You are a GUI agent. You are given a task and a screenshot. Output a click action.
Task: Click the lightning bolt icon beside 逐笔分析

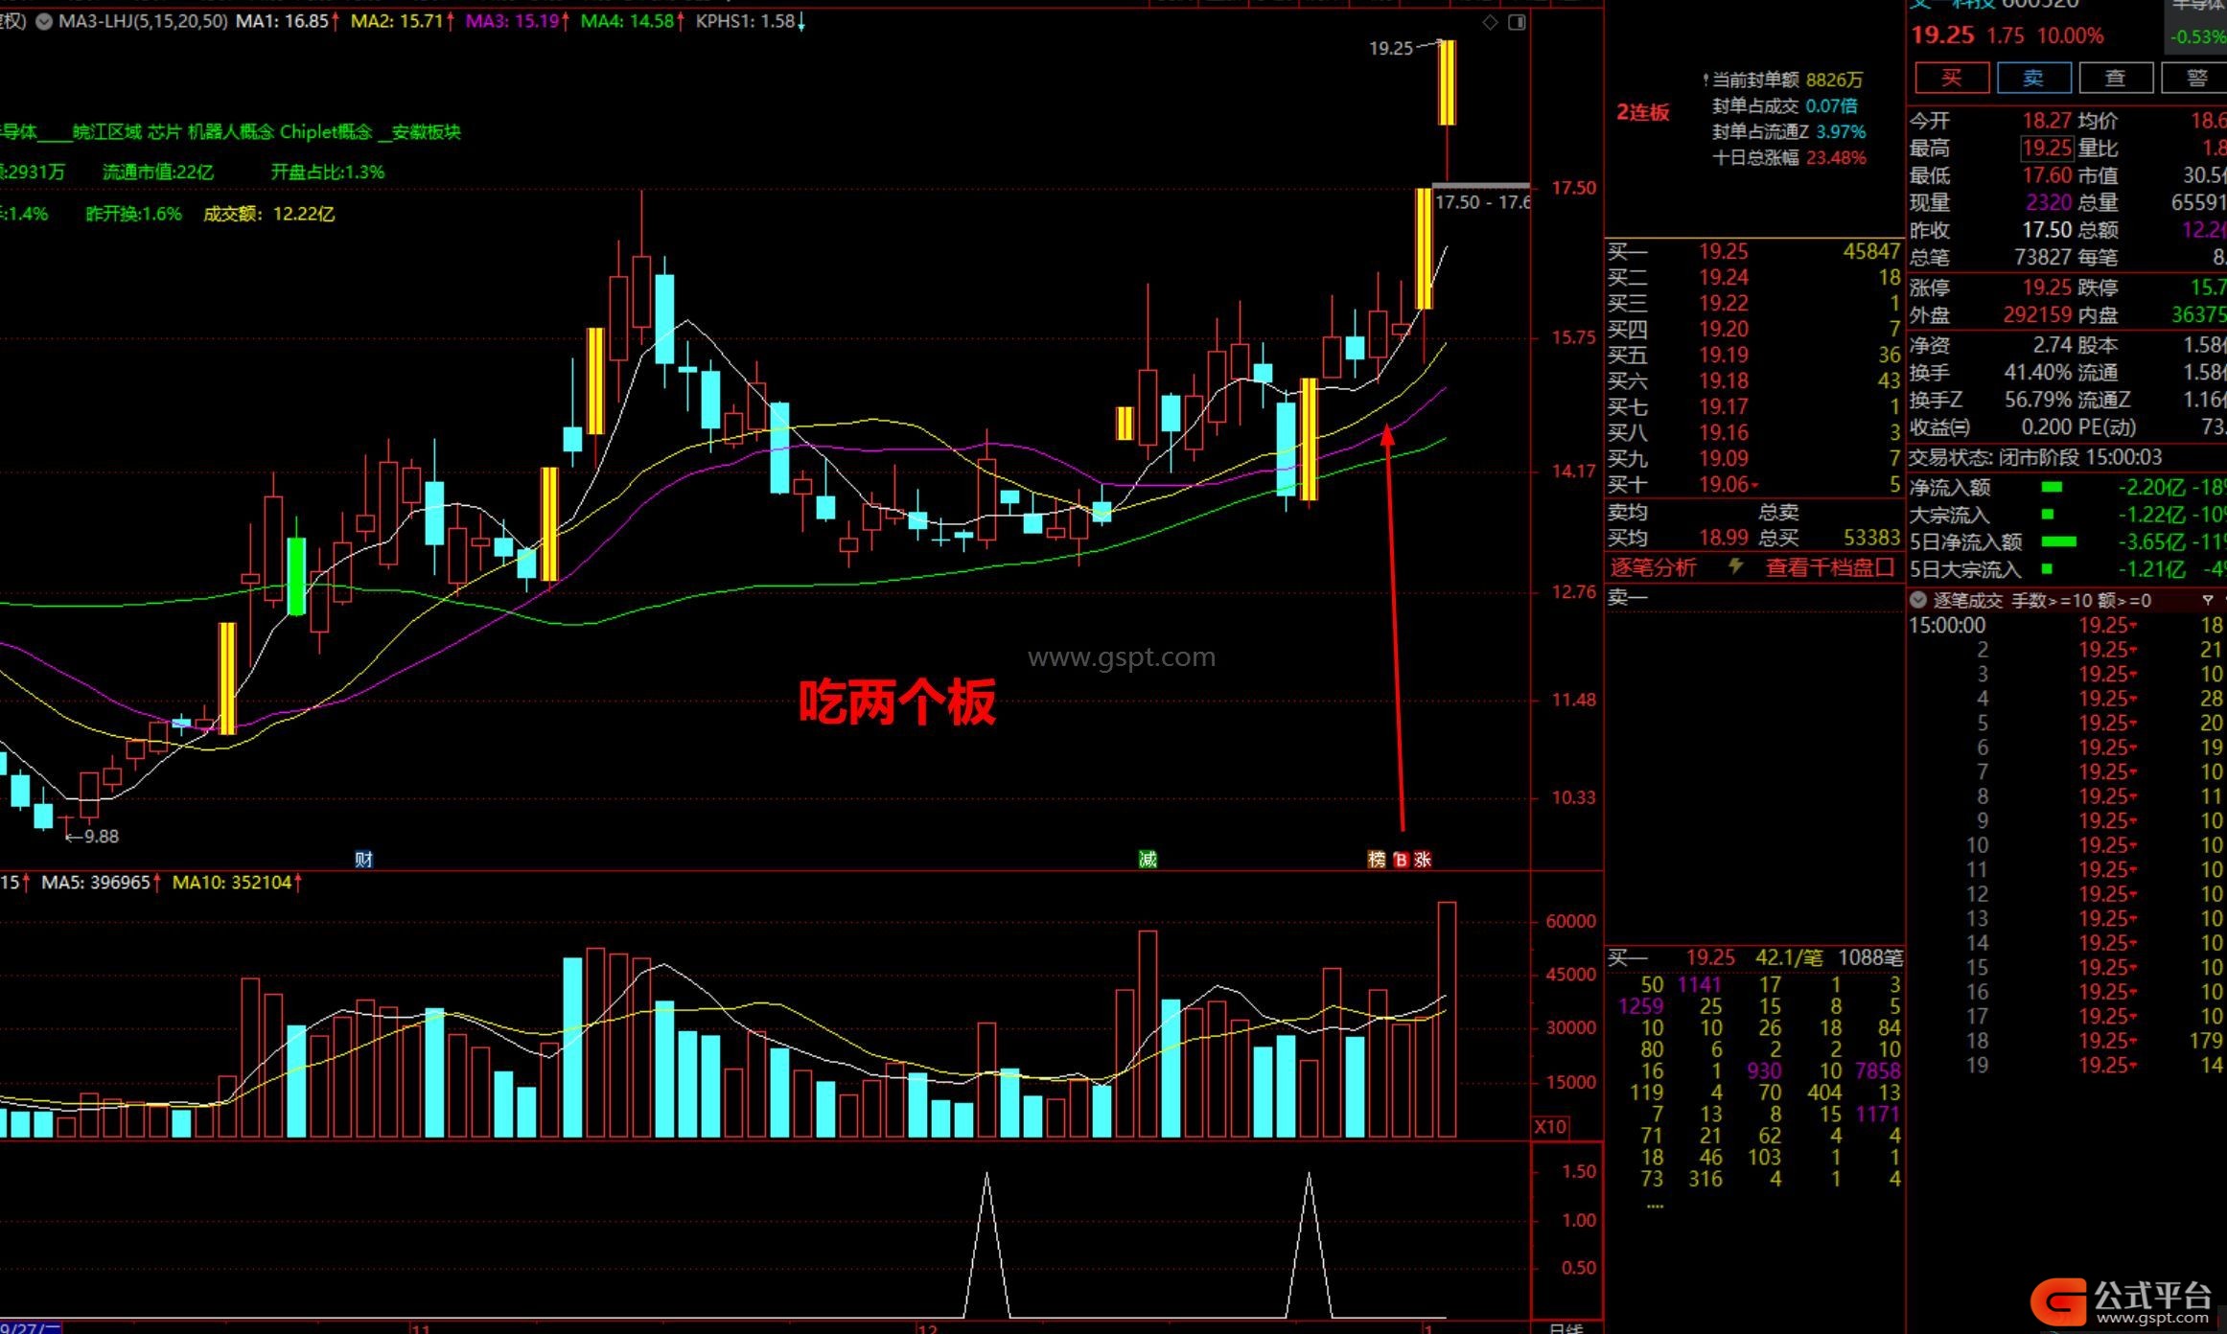click(x=1735, y=567)
